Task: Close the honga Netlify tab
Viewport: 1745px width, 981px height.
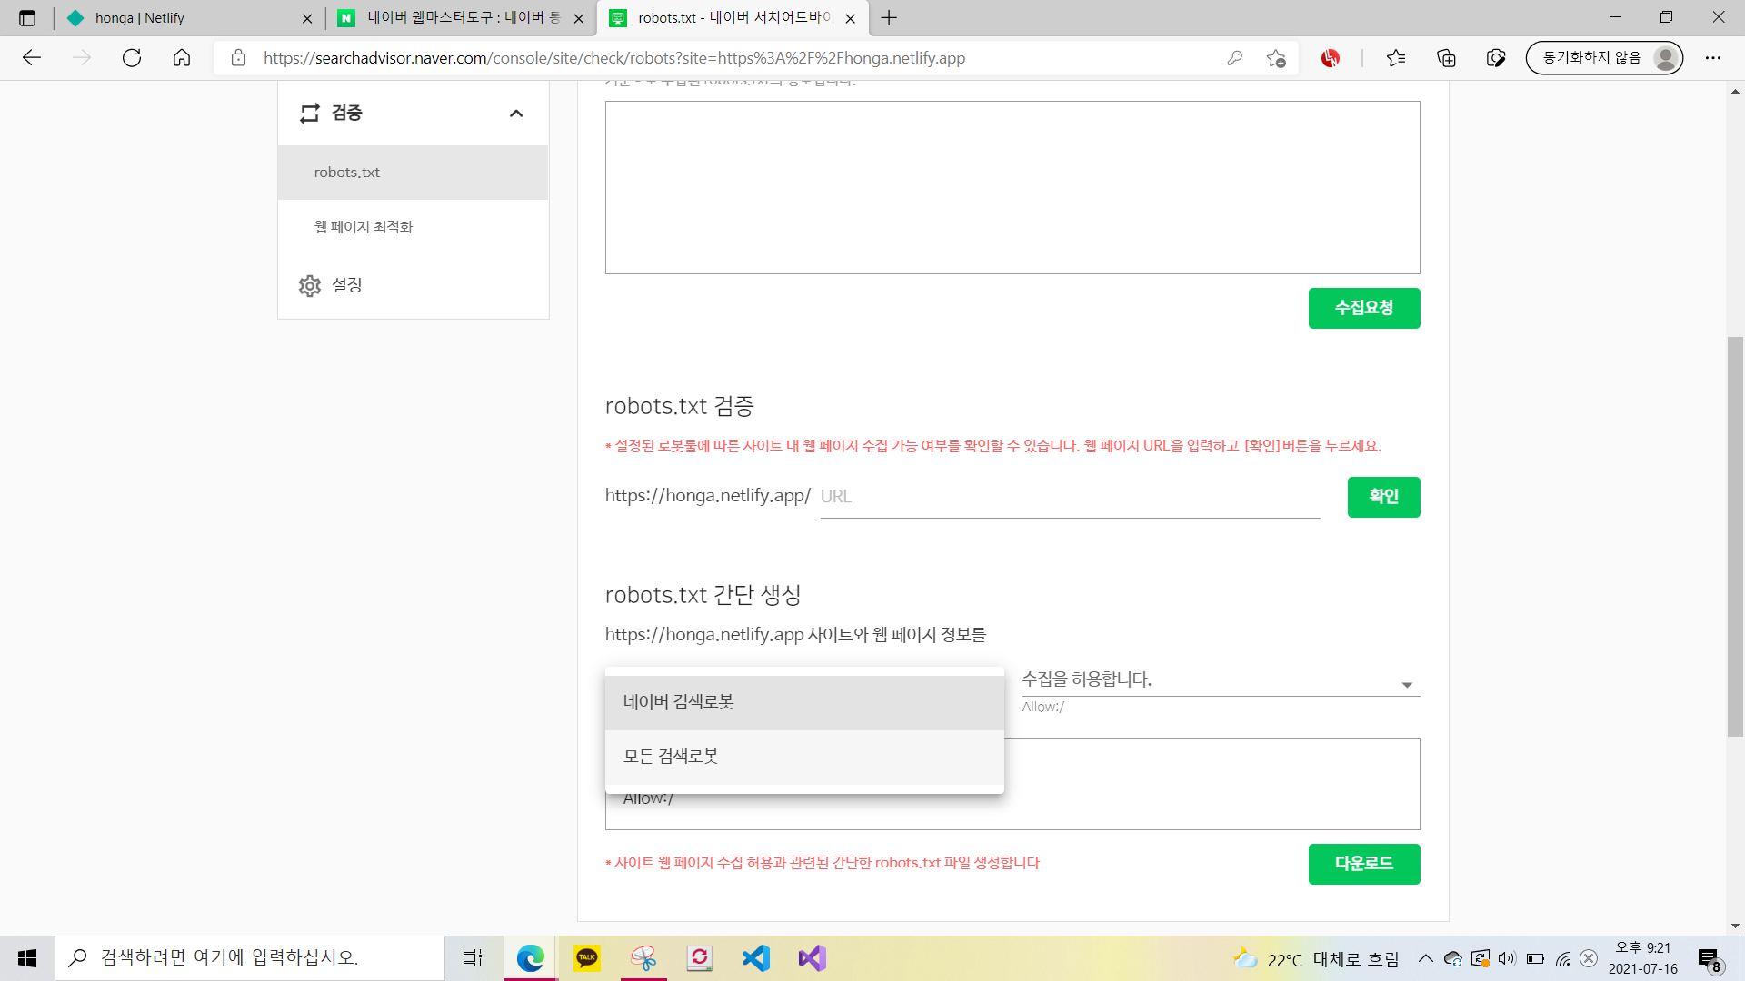Action: [x=307, y=18]
